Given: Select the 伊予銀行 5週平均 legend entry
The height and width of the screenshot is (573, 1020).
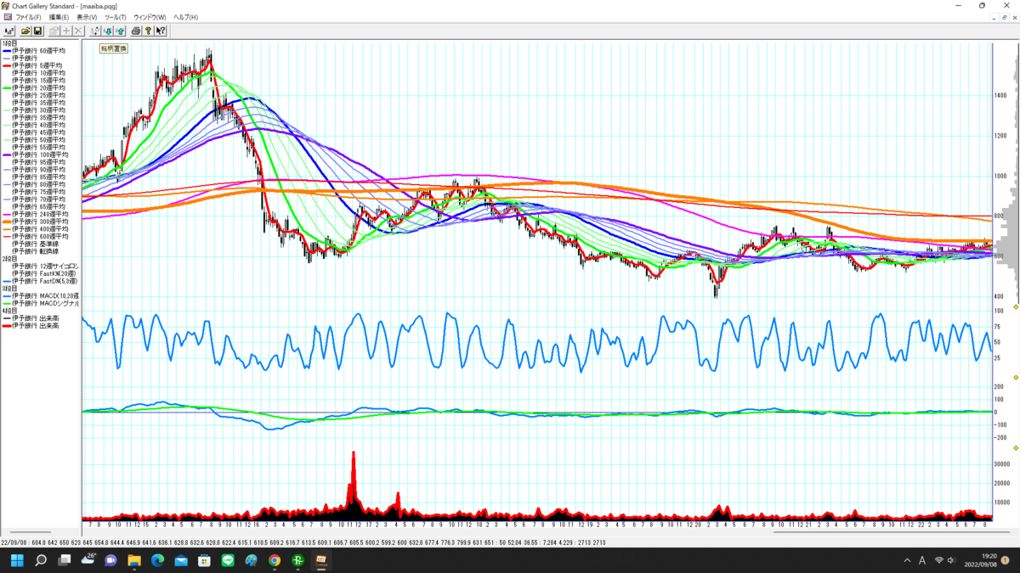Looking at the screenshot, I should pos(37,65).
